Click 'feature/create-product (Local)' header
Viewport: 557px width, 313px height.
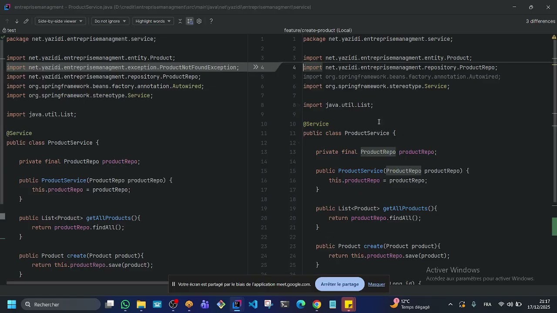click(318, 30)
